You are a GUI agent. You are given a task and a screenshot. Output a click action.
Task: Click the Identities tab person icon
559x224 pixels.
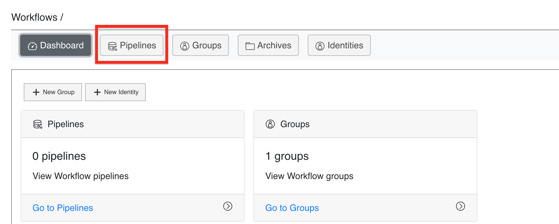pyautogui.click(x=320, y=46)
